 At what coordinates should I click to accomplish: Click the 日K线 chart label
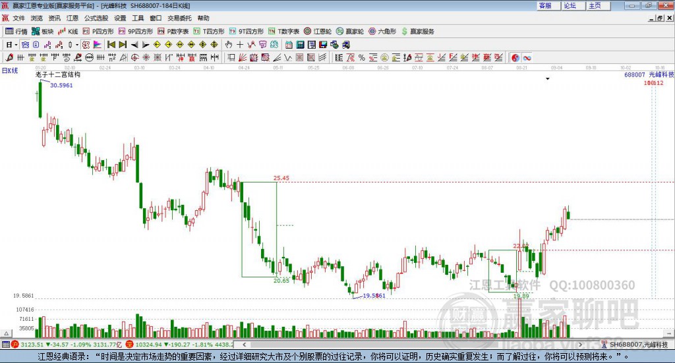coord(10,71)
